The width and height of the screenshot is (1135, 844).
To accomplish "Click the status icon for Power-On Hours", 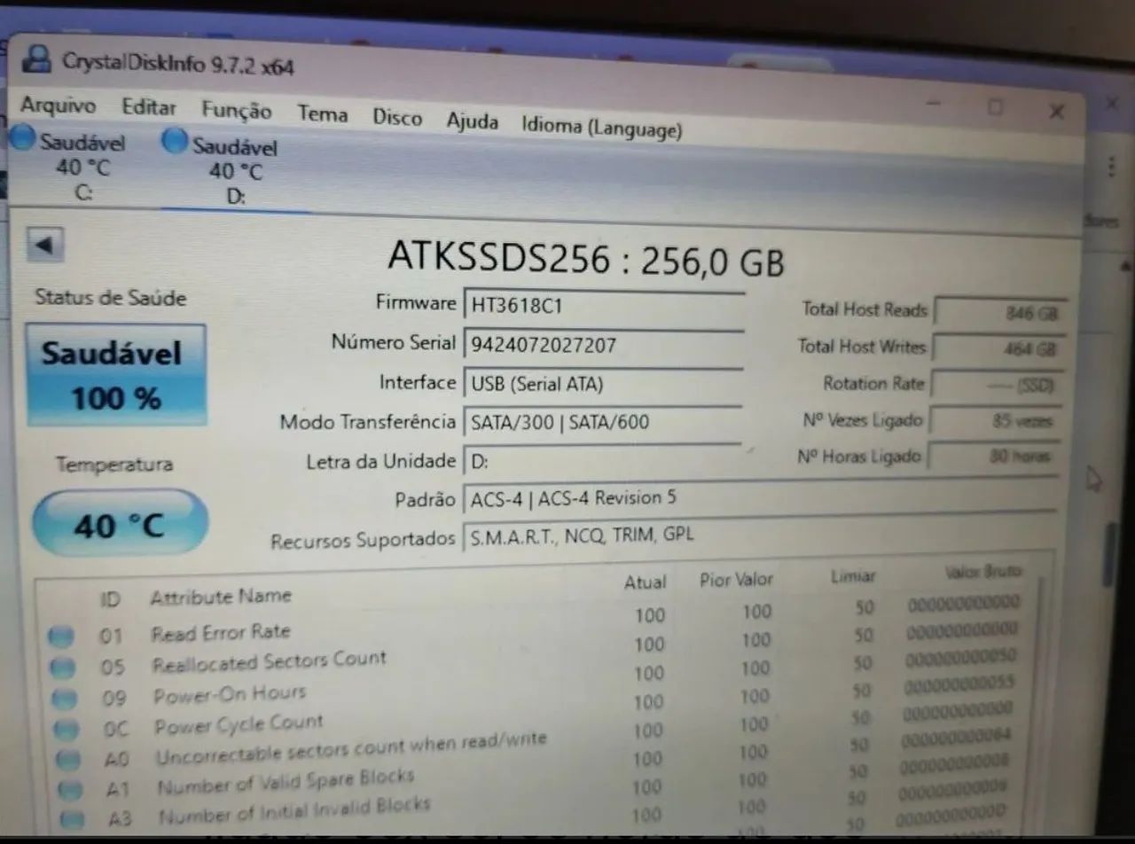I will tap(65, 699).
